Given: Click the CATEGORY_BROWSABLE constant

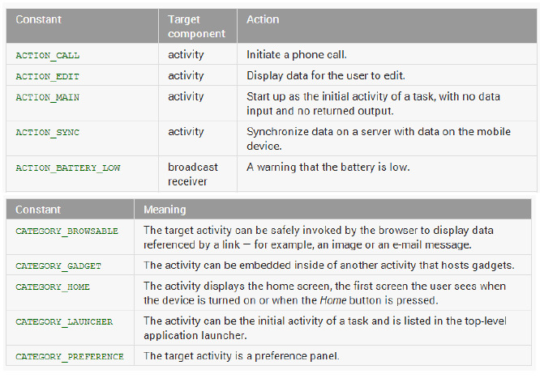Looking at the screenshot, I should (67, 231).
